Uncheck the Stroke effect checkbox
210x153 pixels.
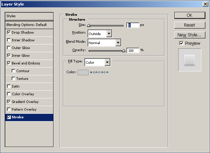[9, 117]
